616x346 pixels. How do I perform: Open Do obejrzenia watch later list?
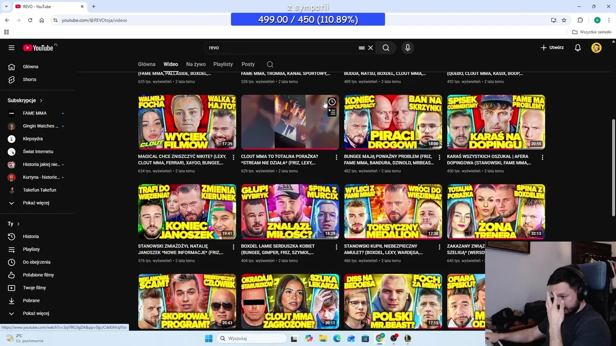pyautogui.click(x=36, y=262)
